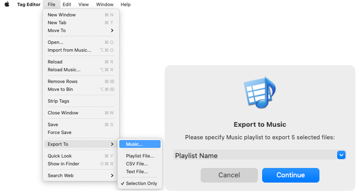Click the 'Please specify Music playlist' message
358x193 pixels.
[260, 137]
